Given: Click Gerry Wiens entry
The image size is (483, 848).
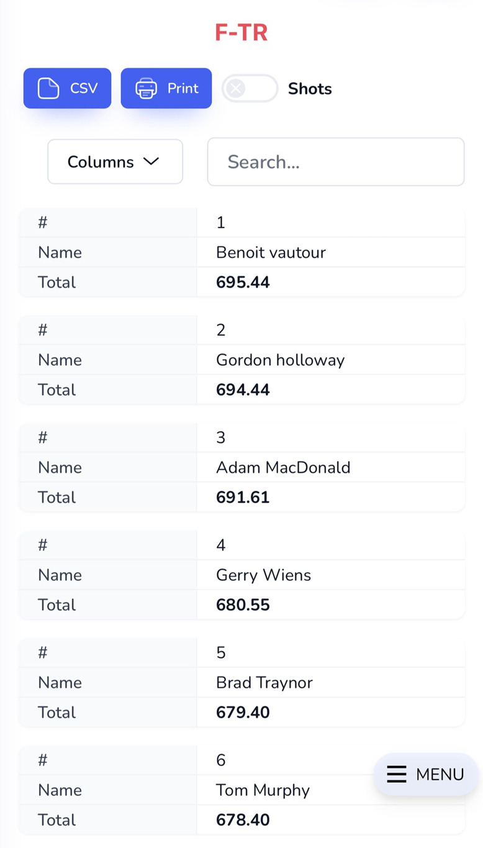Looking at the screenshot, I should coord(263,575).
